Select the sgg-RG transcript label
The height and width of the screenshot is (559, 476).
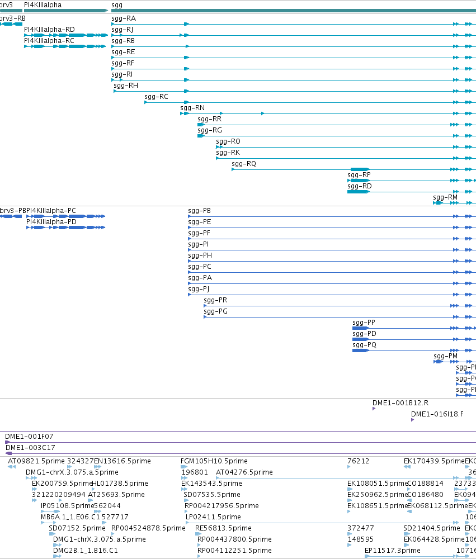210,130
